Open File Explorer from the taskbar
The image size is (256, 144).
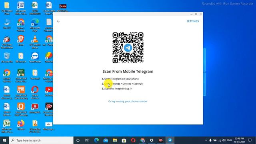[115, 140]
